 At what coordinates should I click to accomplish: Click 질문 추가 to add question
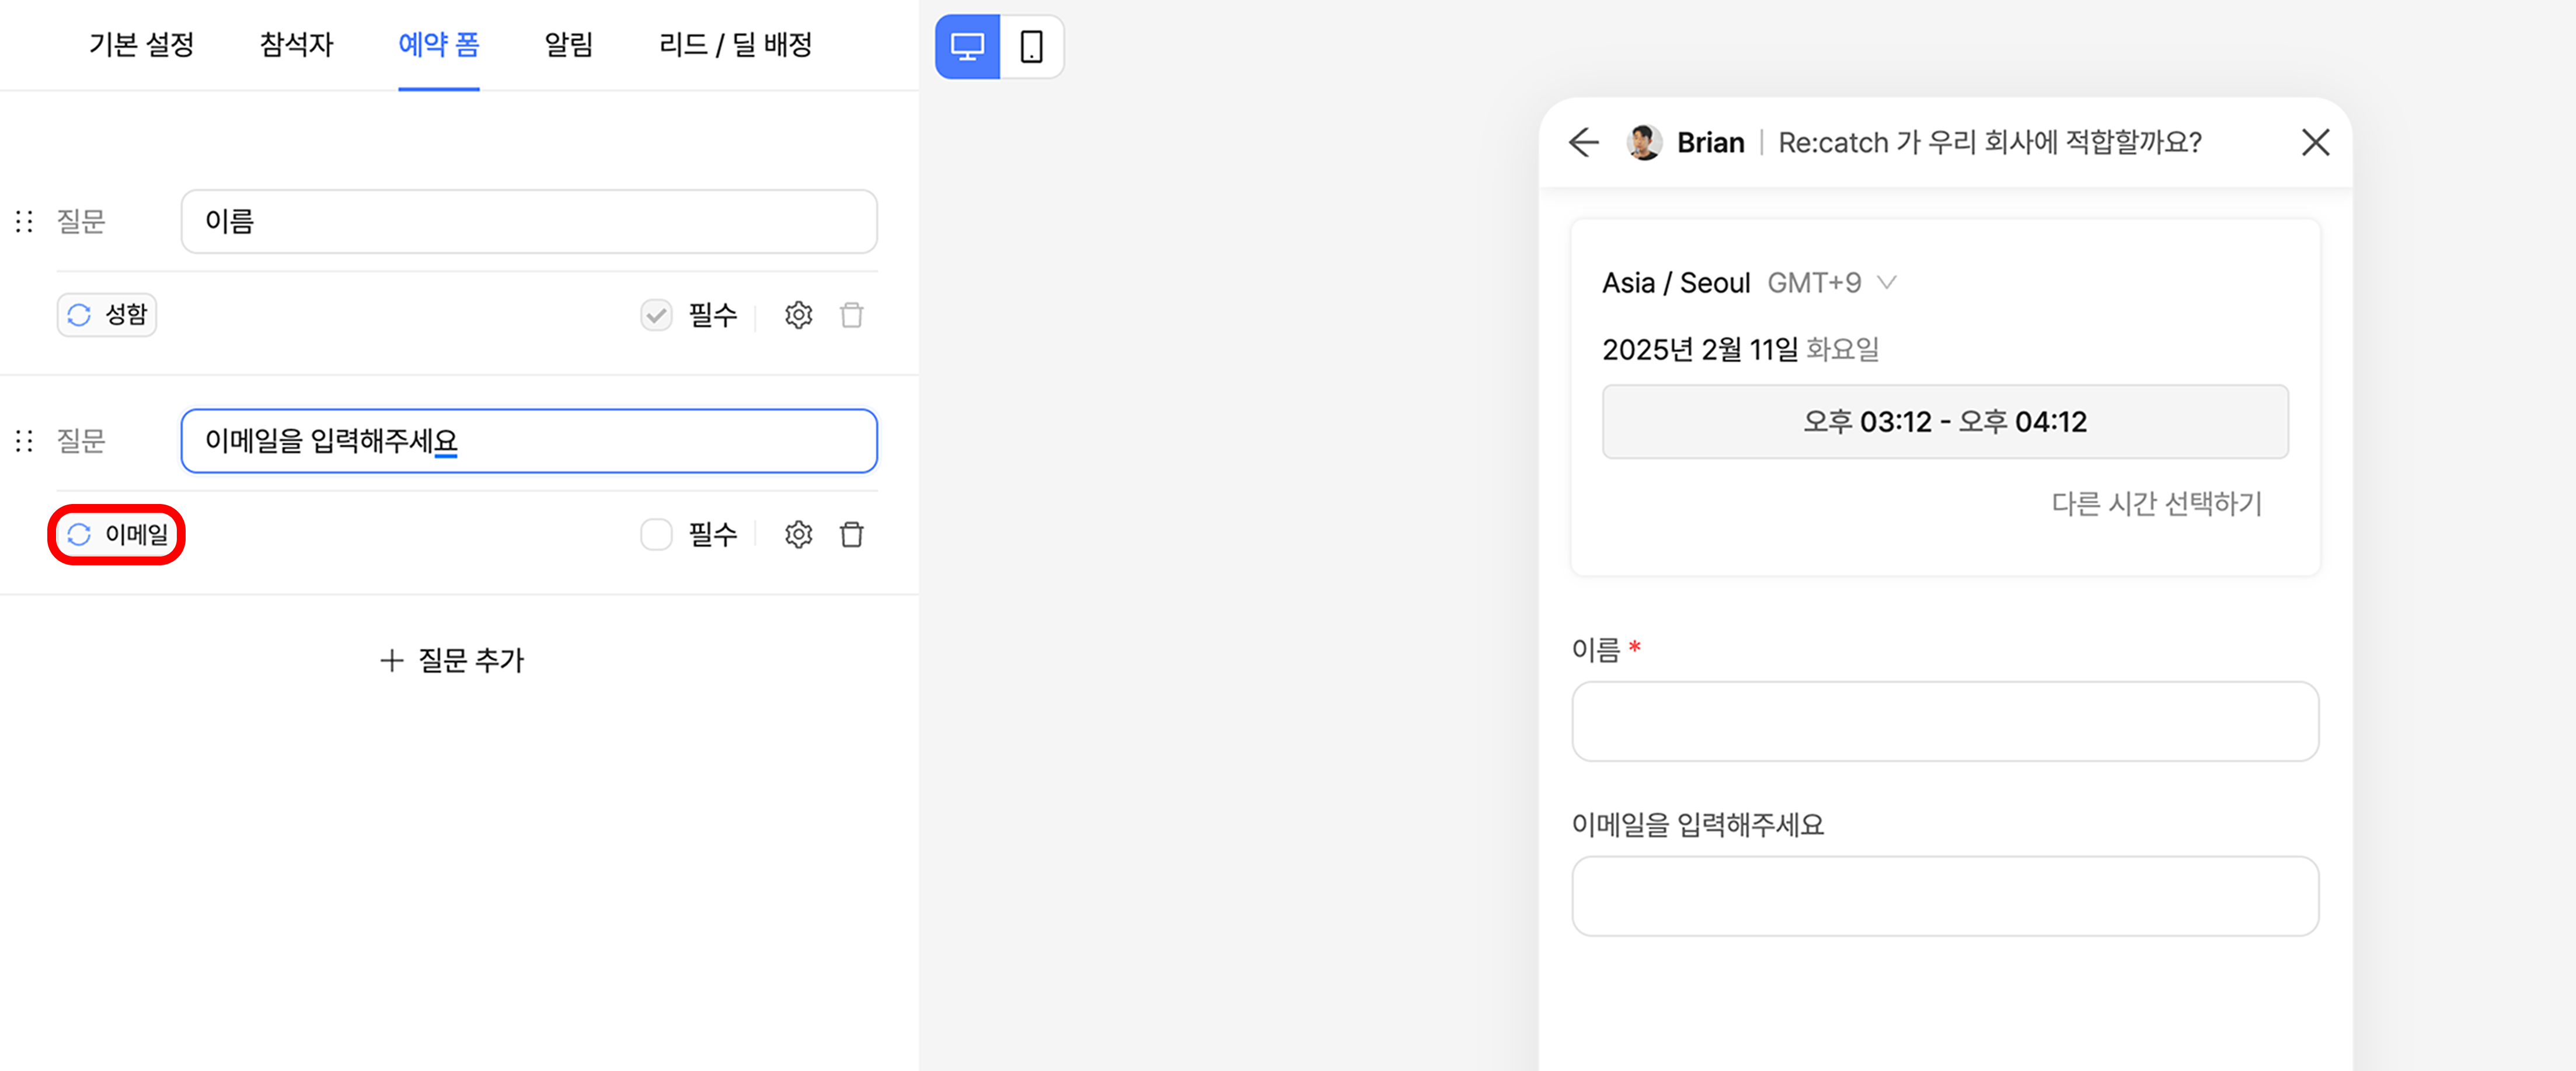(452, 659)
